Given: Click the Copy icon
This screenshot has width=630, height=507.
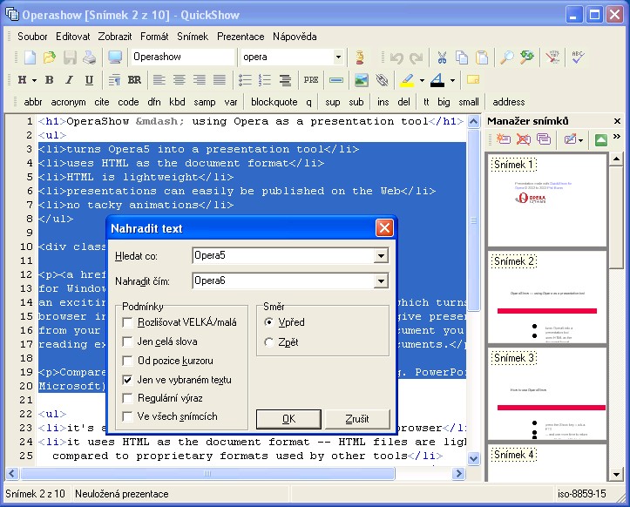Looking at the screenshot, I should click(x=461, y=57).
